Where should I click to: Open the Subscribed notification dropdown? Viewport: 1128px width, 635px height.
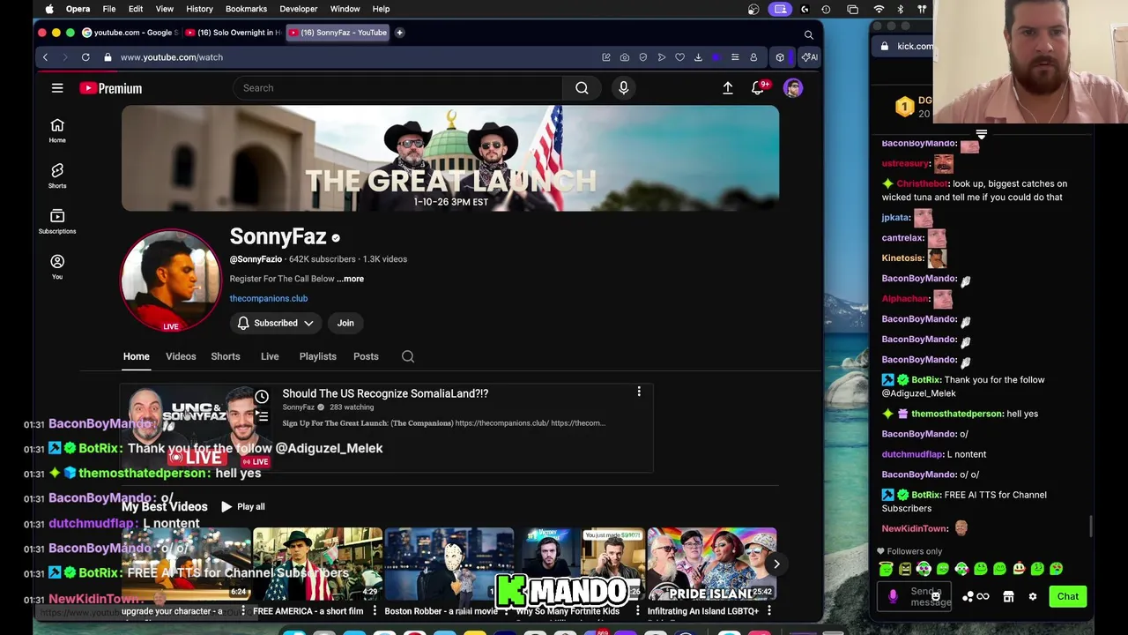pyautogui.click(x=276, y=323)
